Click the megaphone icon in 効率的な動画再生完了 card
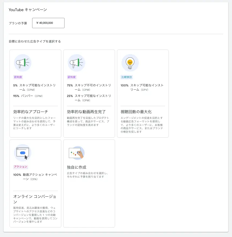 click(x=76, y=63)
